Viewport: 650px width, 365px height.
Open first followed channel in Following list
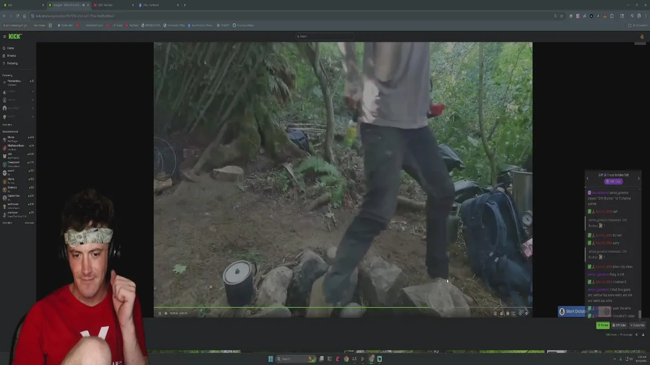[18, 82]
